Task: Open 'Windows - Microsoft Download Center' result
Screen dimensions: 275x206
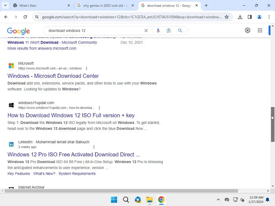Action: coord(53,76)
